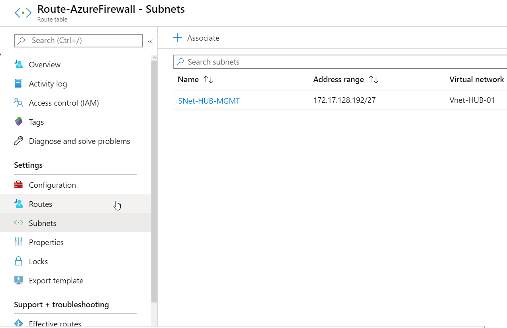
Task: Click the magnifier icon in sidebar search box
Action: click(x=22, y=41)
